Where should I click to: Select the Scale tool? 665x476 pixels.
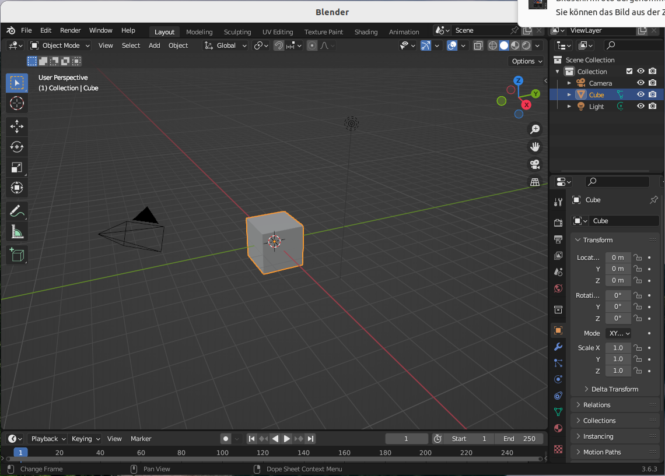[x=16, y=167]
